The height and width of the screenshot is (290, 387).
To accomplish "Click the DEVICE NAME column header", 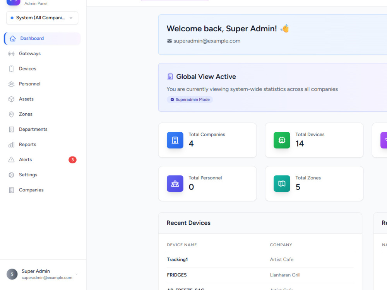I will (182, 245).
